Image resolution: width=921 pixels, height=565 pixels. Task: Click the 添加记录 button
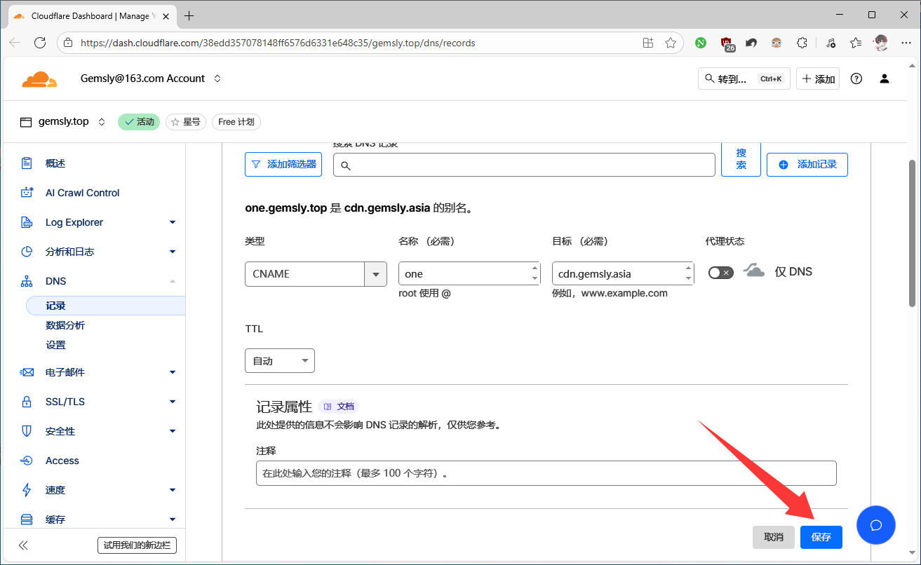[807, 164]
